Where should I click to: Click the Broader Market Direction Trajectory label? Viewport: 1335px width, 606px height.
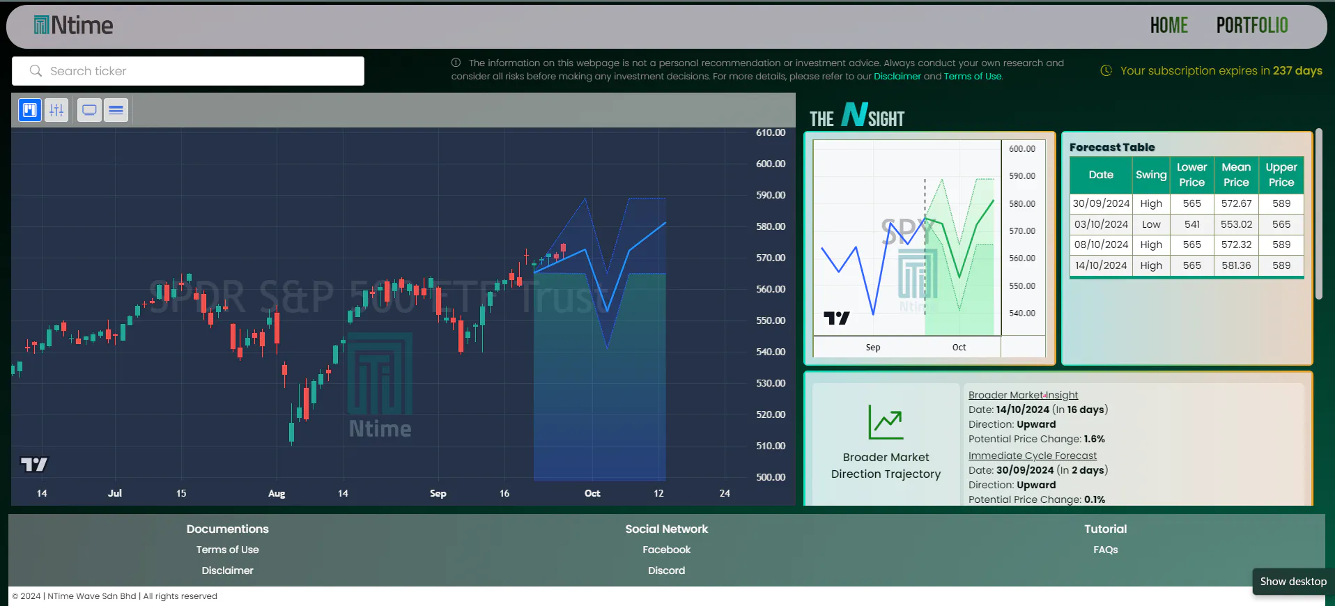point(886,465)
